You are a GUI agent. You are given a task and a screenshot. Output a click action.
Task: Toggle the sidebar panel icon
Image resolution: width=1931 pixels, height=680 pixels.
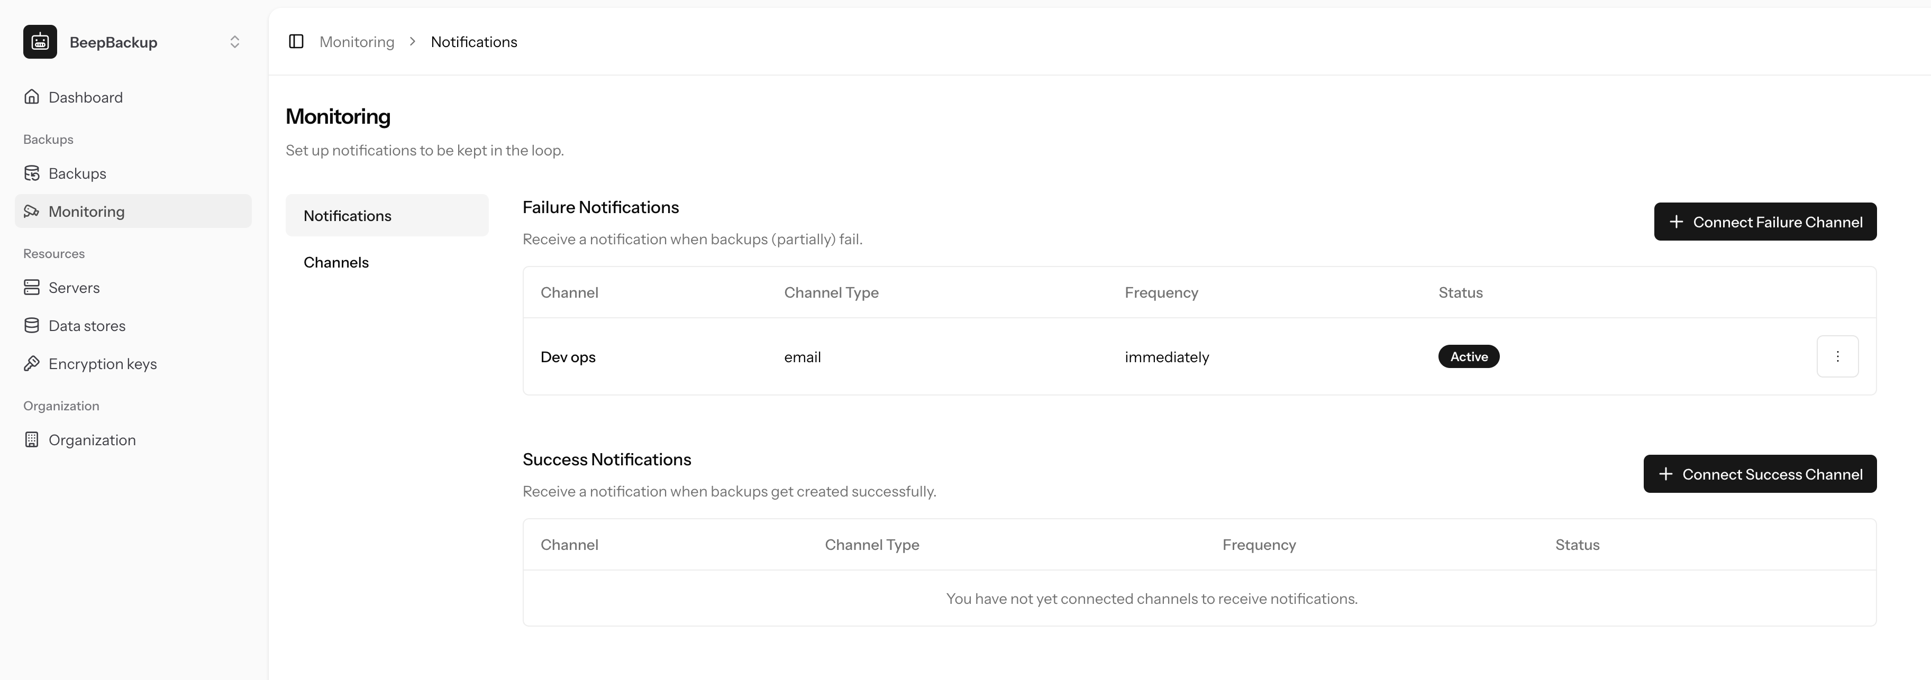(x=296, y=42)
